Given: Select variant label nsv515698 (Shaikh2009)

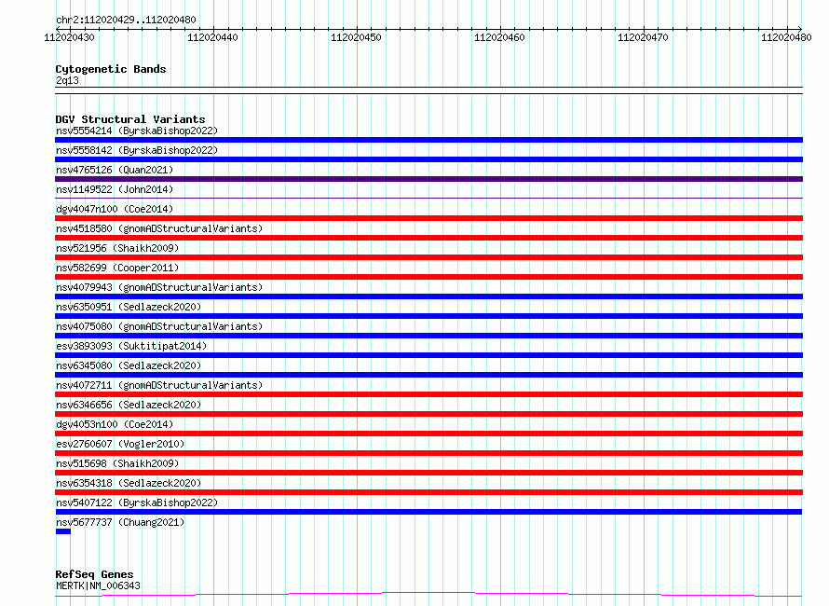Looking at the screenshot, I should (x=117, y=463).
